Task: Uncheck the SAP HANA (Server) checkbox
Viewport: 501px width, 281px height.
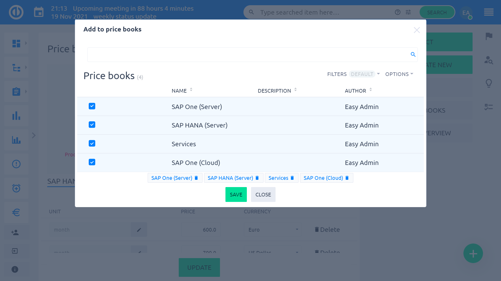Action: 92,125
